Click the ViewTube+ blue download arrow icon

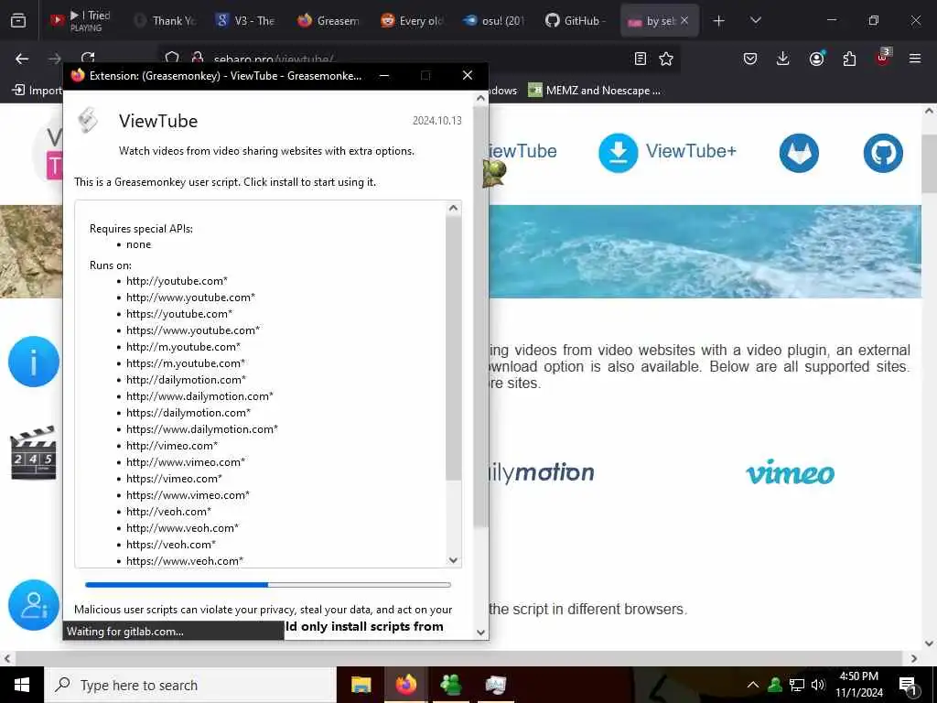618,153
